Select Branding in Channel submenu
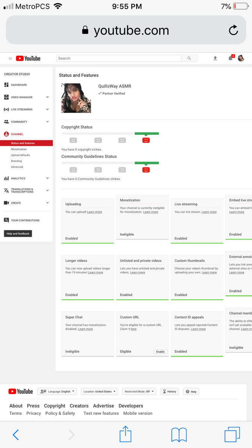The width and height of the screenshot is (252, 448). coord(16,161)
